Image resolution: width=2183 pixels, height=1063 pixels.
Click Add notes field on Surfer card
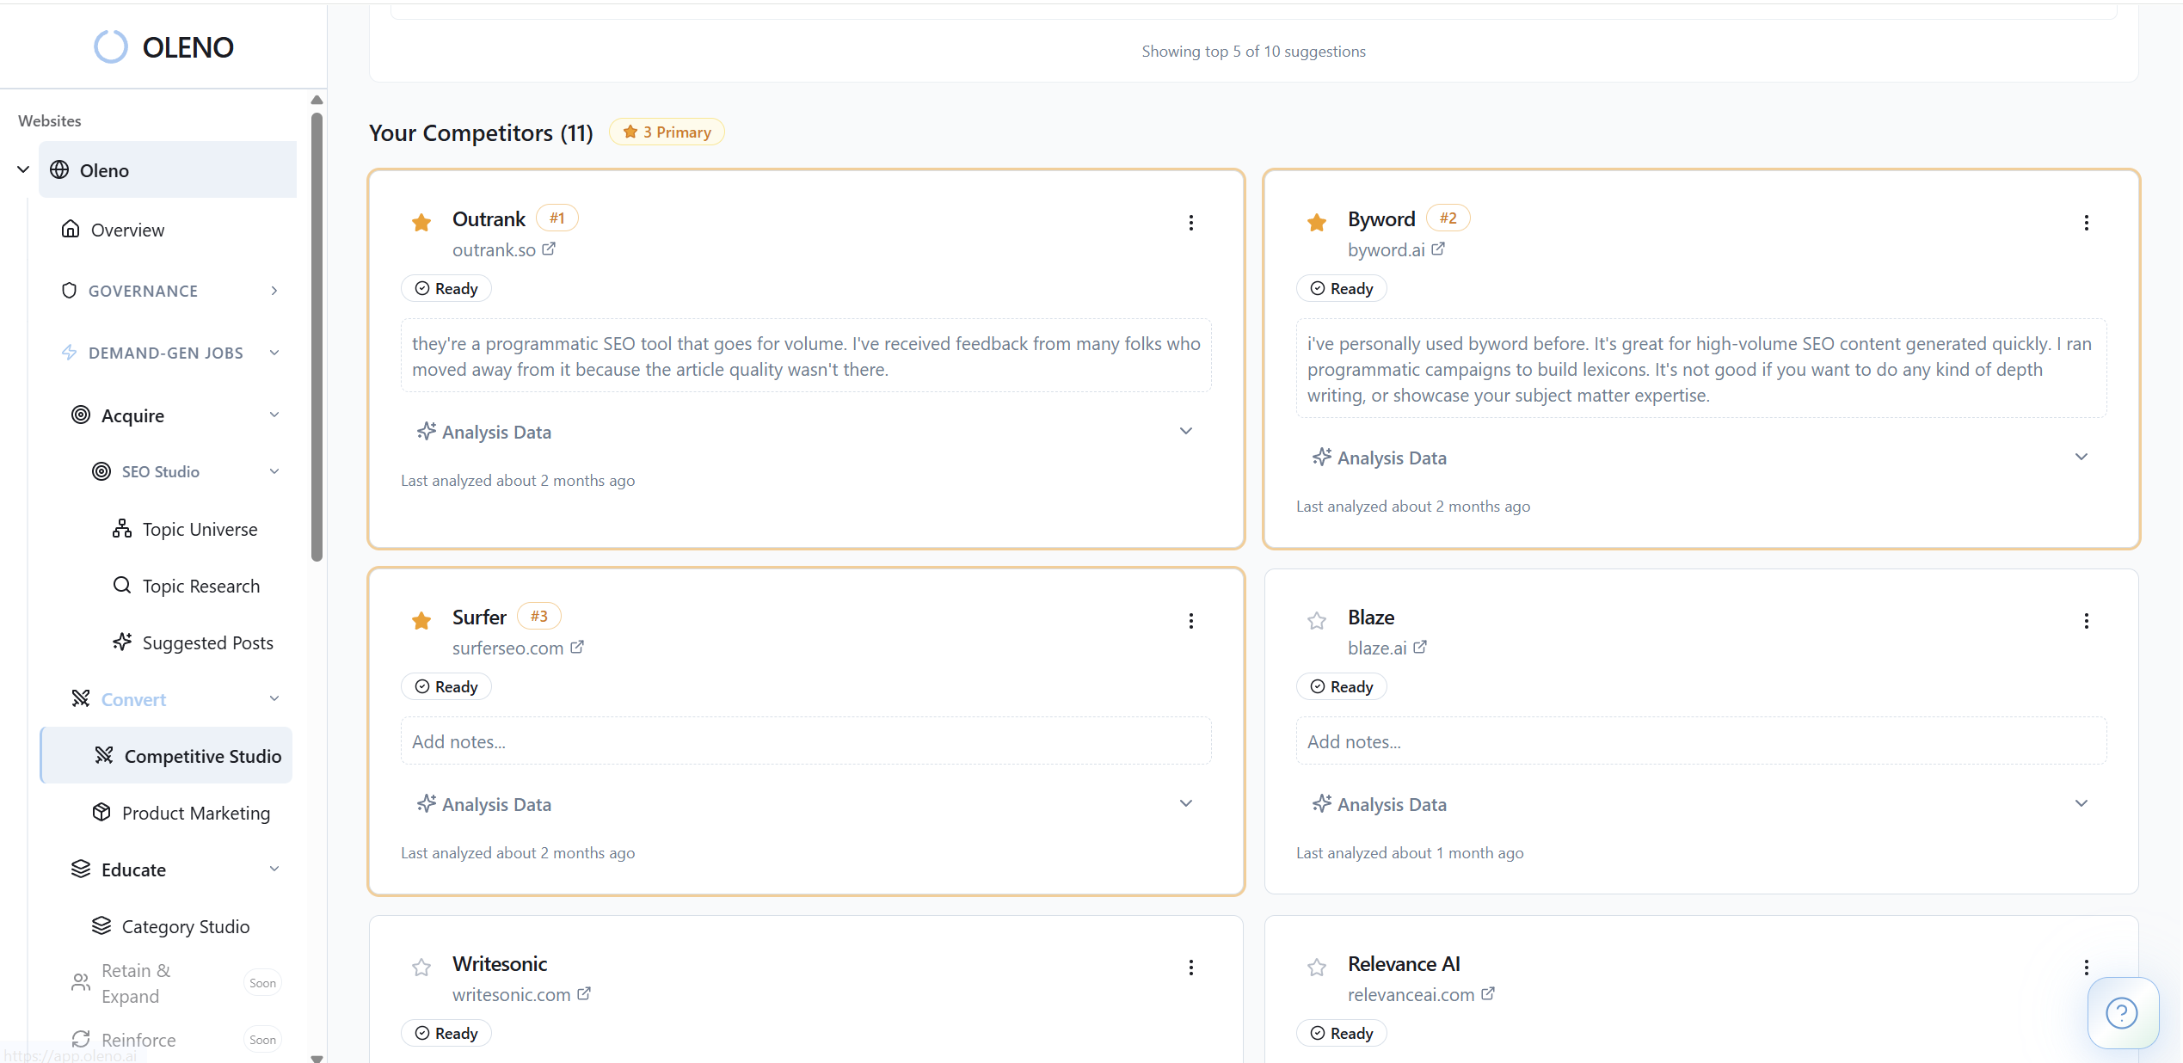(805, 741)
